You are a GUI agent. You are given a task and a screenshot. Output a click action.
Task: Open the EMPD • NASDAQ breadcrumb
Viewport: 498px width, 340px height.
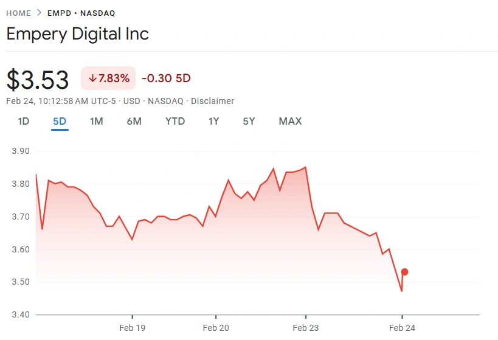tap(81, 13)
